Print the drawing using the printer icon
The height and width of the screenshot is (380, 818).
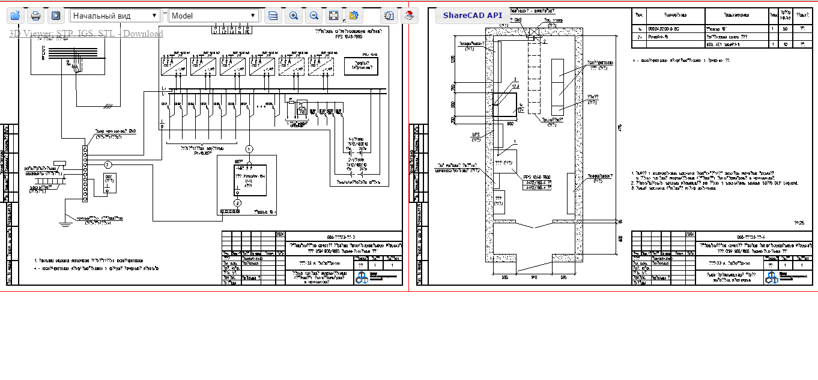[36, 16]
